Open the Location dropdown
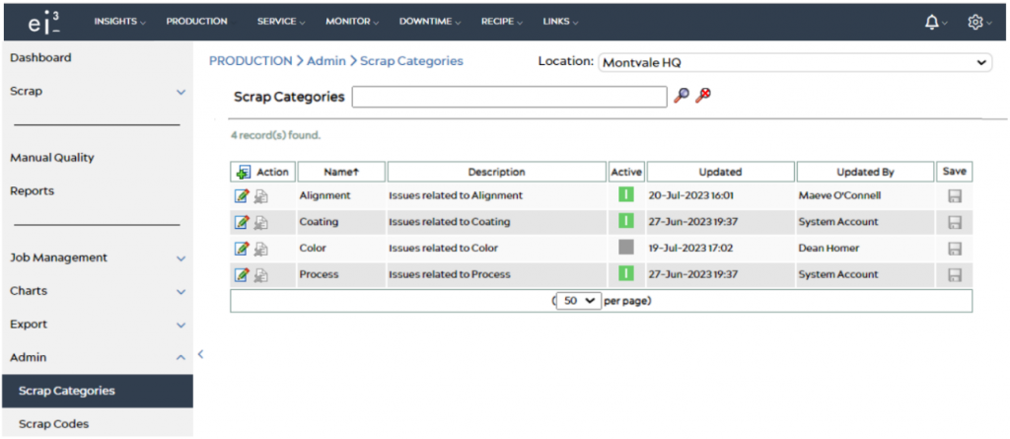1010x439 pixels. pos(795,62)
